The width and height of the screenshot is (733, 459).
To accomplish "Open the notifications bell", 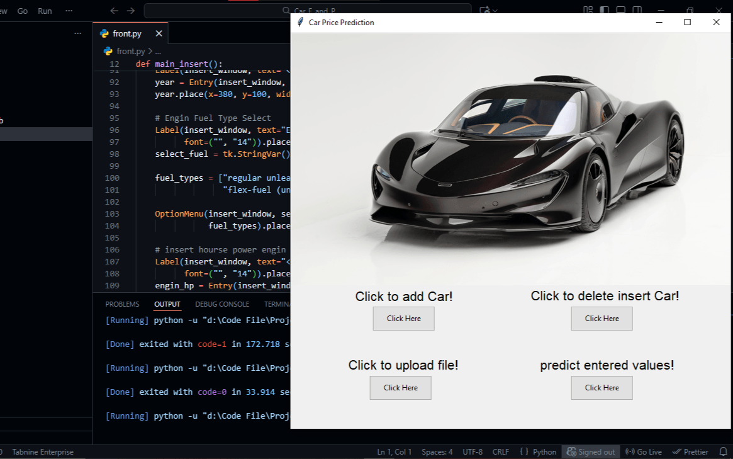I will (x=723, y=452).
